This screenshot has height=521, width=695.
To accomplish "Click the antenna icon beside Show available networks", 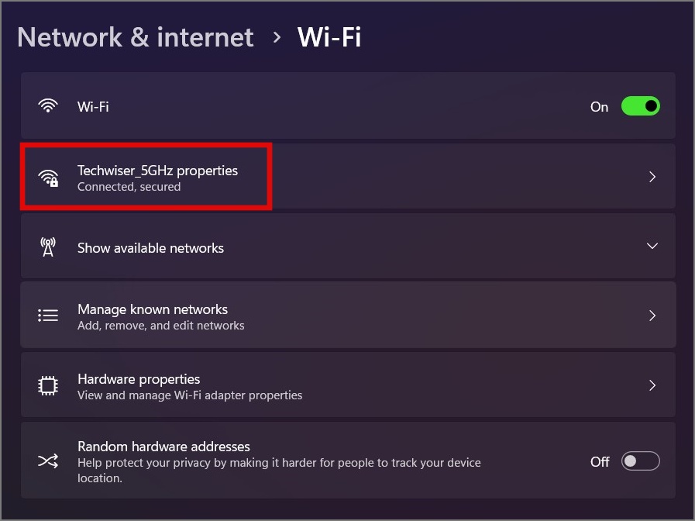I will click(x=48, y=247).
